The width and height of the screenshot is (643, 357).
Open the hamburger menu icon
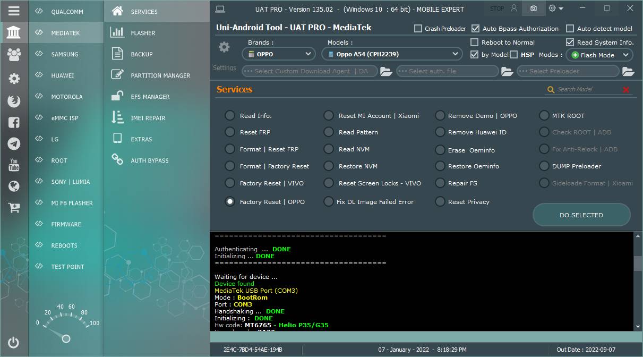[14, 11]
